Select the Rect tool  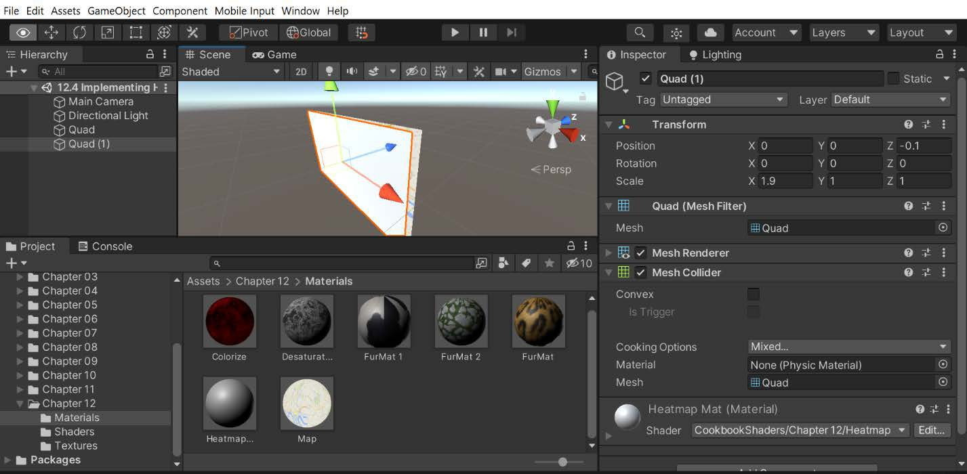(x=136, y=33)
